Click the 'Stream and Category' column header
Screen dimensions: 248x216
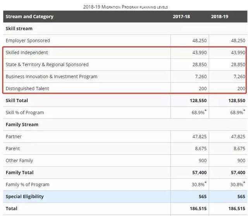29,17
